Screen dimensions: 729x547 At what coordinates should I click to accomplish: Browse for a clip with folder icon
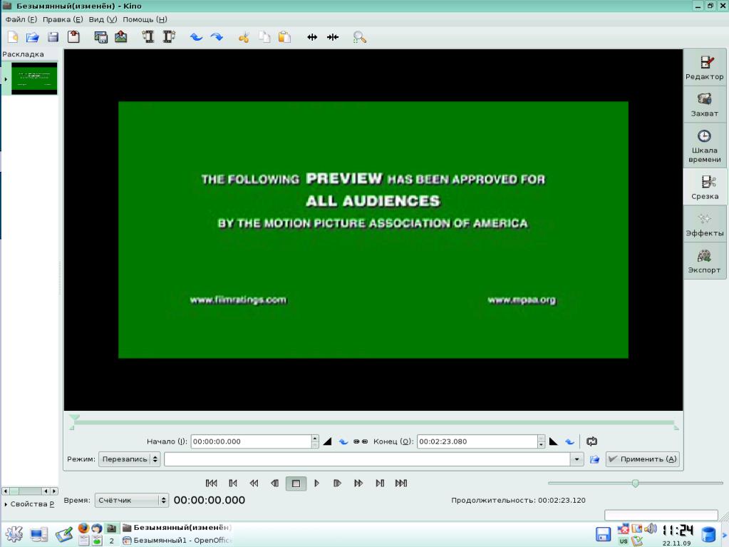[594, 459]
